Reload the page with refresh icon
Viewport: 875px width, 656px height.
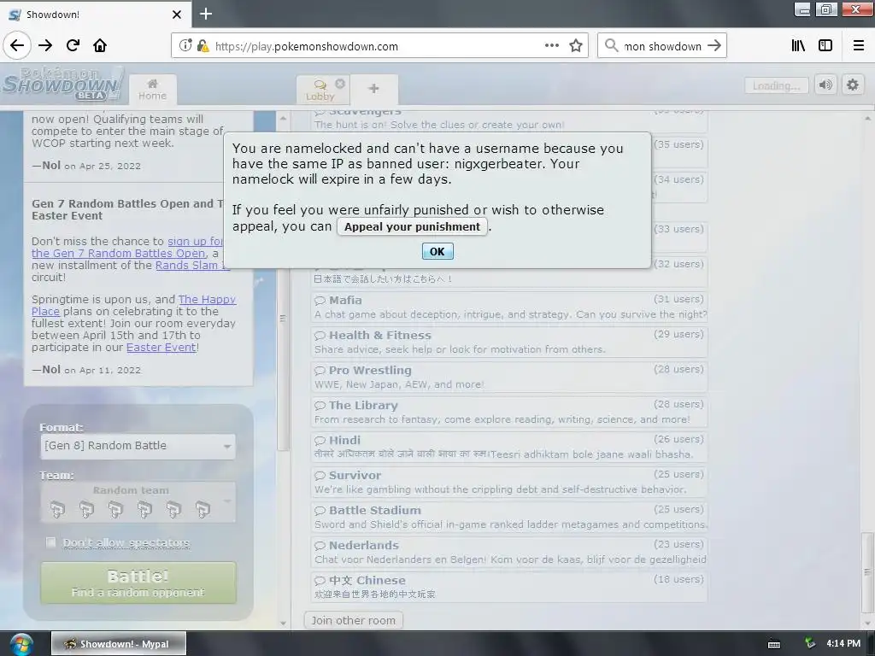coord(73,46)
